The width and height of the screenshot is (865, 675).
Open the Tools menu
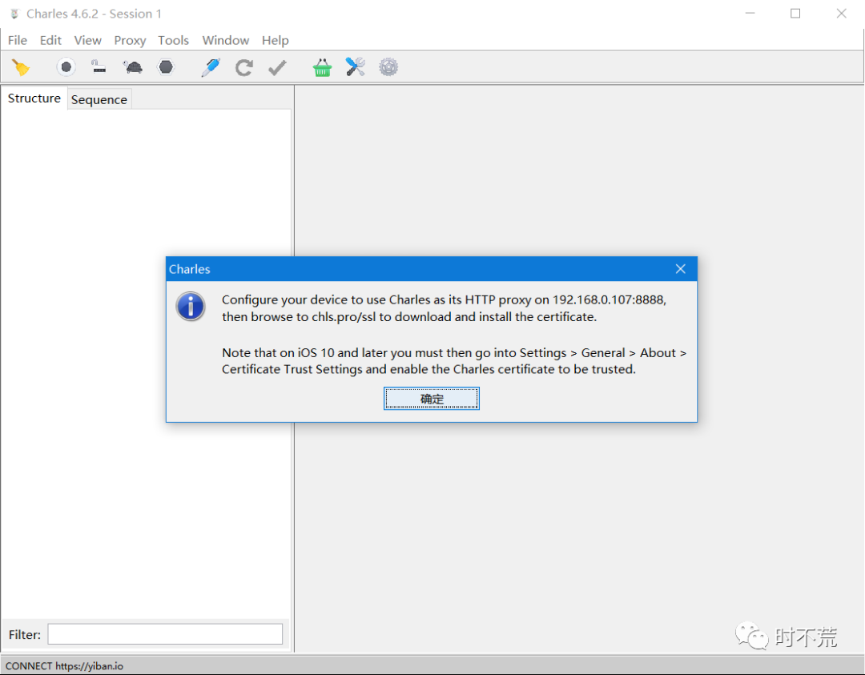[173, 40]
